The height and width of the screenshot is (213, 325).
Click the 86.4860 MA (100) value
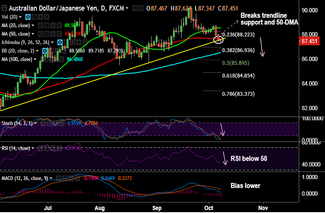pos(74,59)
